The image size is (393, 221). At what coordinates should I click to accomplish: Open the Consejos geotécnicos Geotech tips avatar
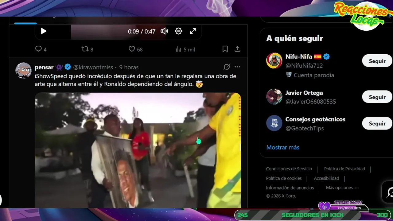(x=274, y=123)
